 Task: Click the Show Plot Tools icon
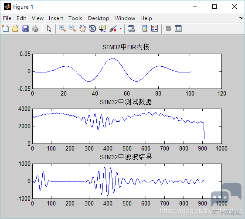tap(178, 29)
